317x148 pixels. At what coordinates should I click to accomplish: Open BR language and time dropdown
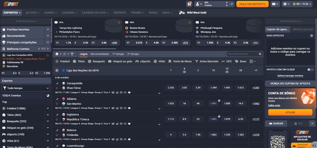[x=303, y=4]
